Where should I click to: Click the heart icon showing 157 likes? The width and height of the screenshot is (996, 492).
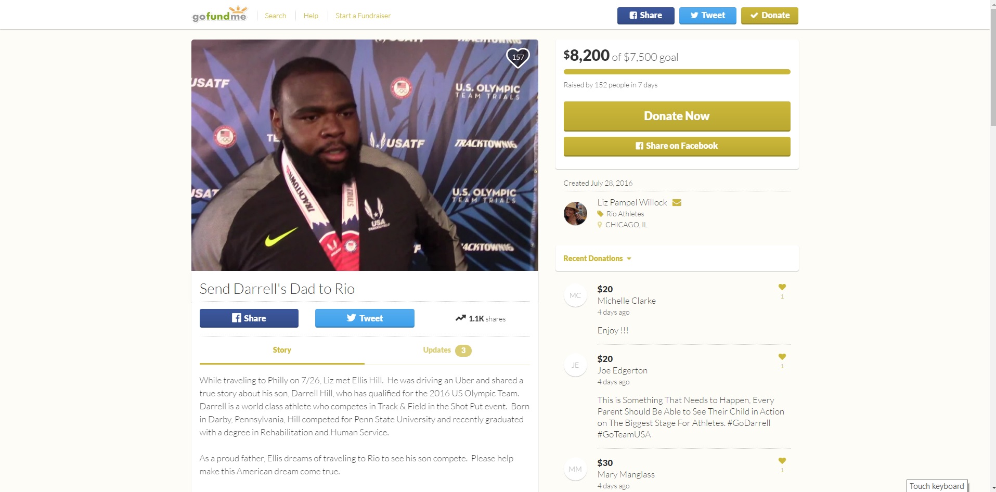[x=518, y=57]
